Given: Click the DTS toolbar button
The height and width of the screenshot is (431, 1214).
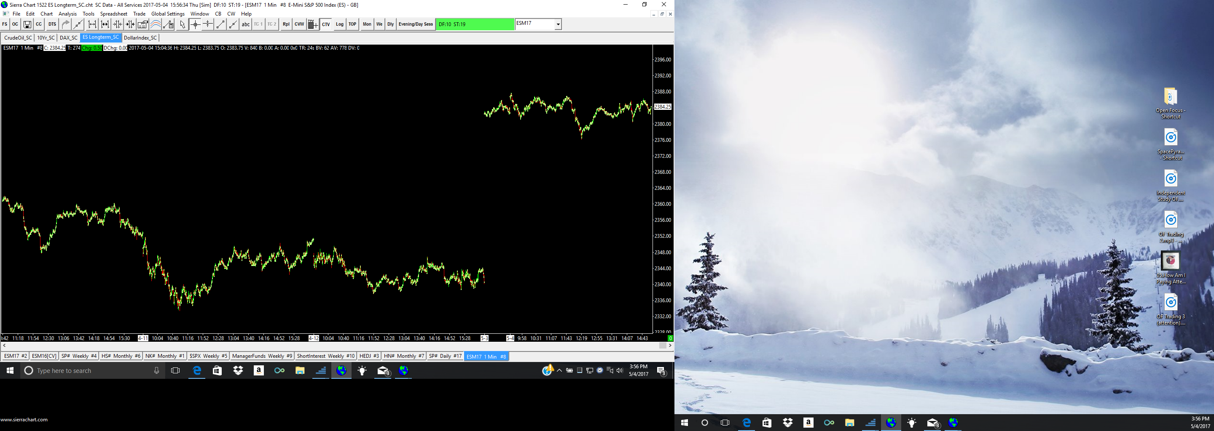Looking at the screenshot, I should [x=52, y=24].
